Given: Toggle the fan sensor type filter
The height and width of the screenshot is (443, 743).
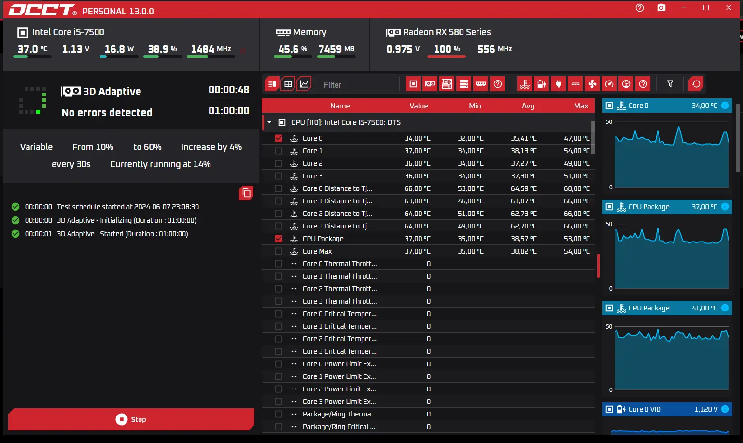Looking at the screenshot, I should (592, 84).
